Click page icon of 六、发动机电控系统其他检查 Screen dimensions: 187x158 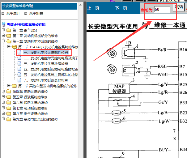(x=19, y=80)
